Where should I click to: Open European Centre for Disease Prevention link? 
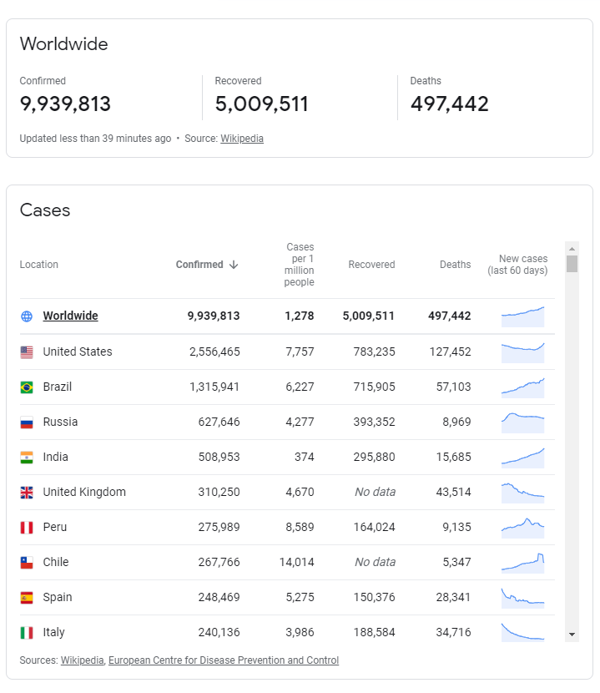click(224, 660)
